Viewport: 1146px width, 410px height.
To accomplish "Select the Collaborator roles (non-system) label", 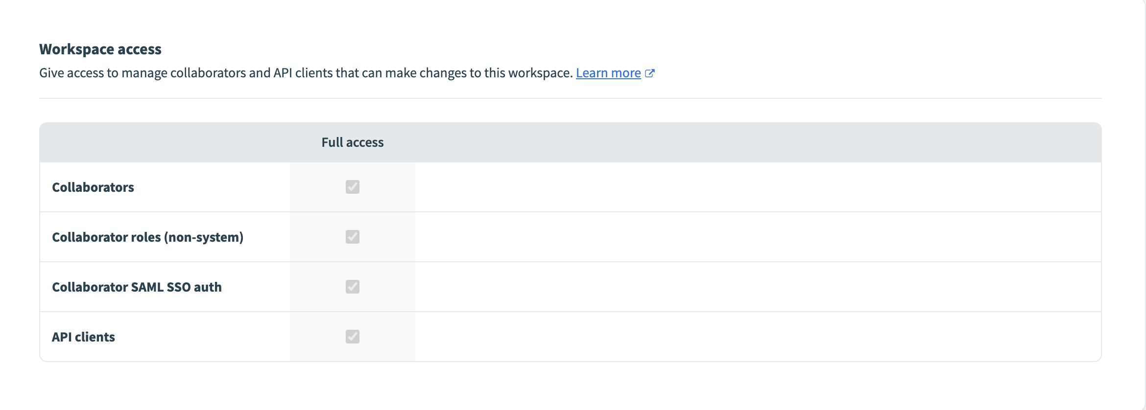I will click(147, 237).
